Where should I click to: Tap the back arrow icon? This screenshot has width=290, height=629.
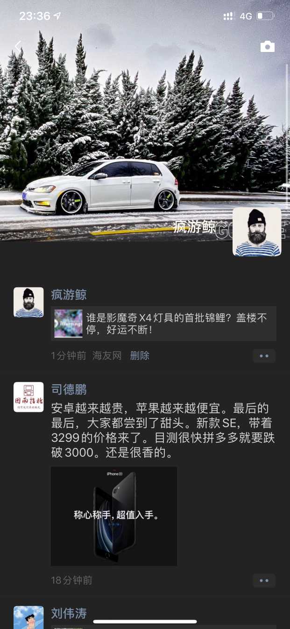pos(18,46)
